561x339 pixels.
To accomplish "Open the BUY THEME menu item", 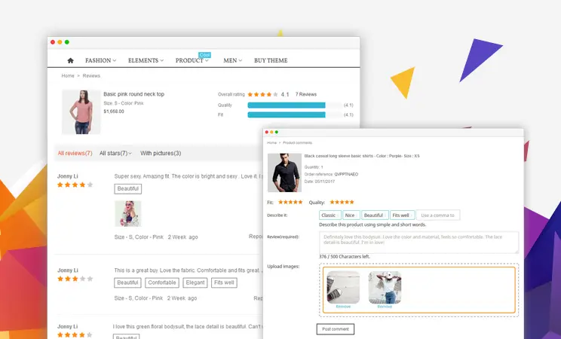I will pyautogui.click(x=271, y=60).
